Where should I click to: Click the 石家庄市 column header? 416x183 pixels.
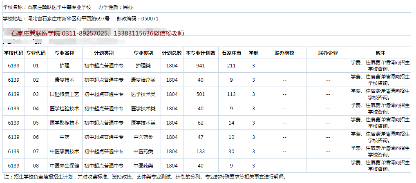click(231, 53)
